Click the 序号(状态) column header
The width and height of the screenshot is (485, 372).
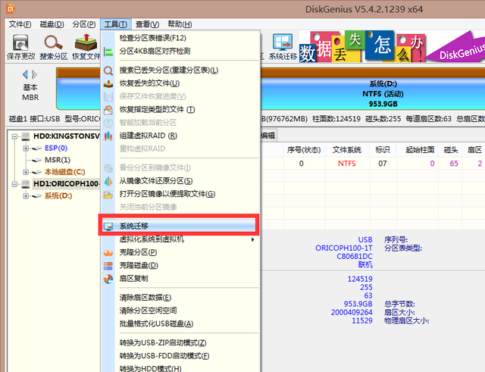pos(304,150)
